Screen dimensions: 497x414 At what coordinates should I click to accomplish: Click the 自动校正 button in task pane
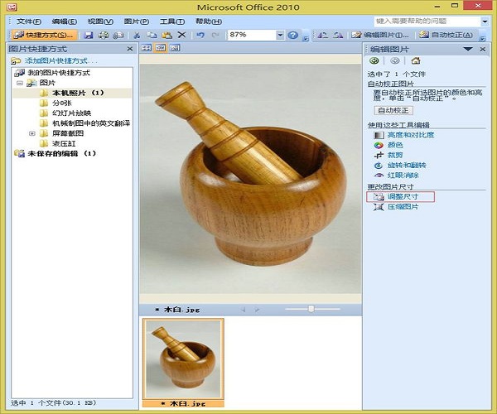point(394,109)
